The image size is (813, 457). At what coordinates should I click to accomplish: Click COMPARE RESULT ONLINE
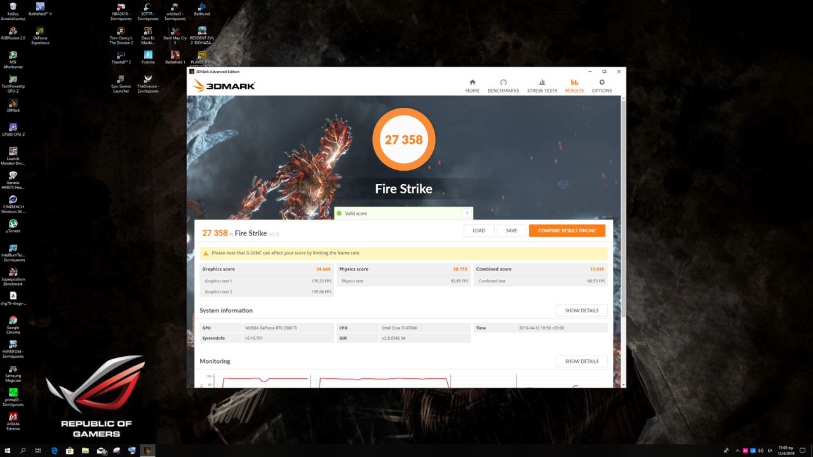[x=567, y=230]
